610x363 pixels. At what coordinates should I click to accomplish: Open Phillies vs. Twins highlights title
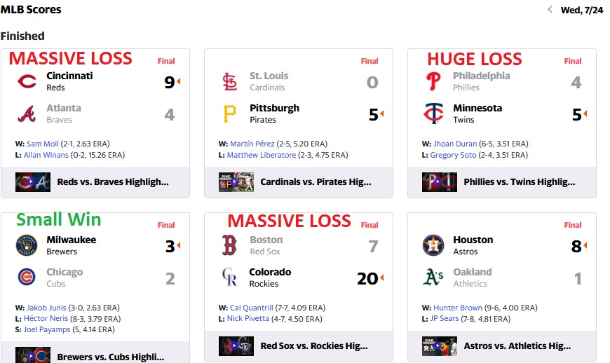520,182
